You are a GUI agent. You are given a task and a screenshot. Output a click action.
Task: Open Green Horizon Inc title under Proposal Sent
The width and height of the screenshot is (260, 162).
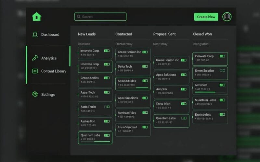[x=167, y=60]
